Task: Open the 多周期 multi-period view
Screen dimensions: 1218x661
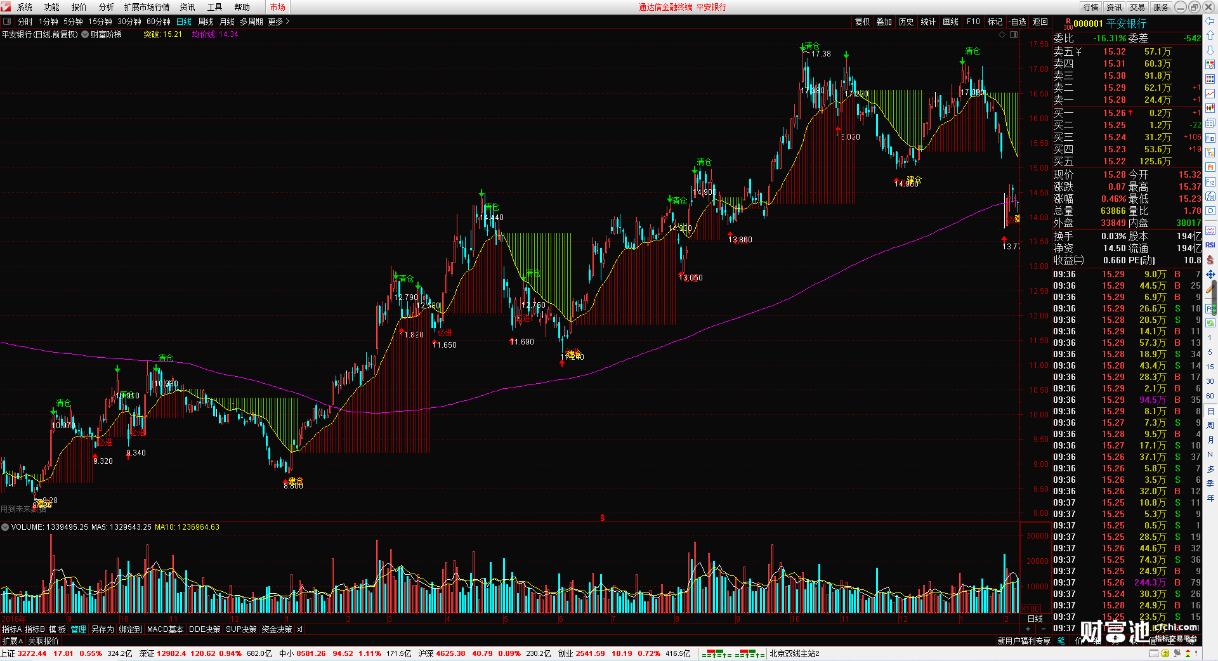Action: 251,22
